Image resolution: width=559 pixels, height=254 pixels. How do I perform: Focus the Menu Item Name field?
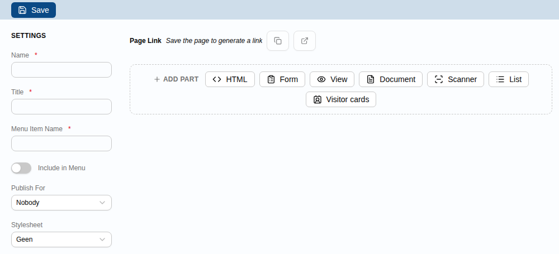tap(61, 143)
